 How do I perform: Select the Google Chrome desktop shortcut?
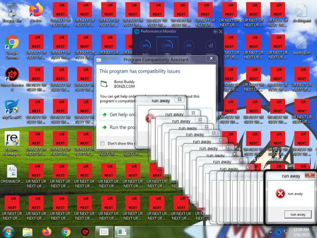(12, 47)
